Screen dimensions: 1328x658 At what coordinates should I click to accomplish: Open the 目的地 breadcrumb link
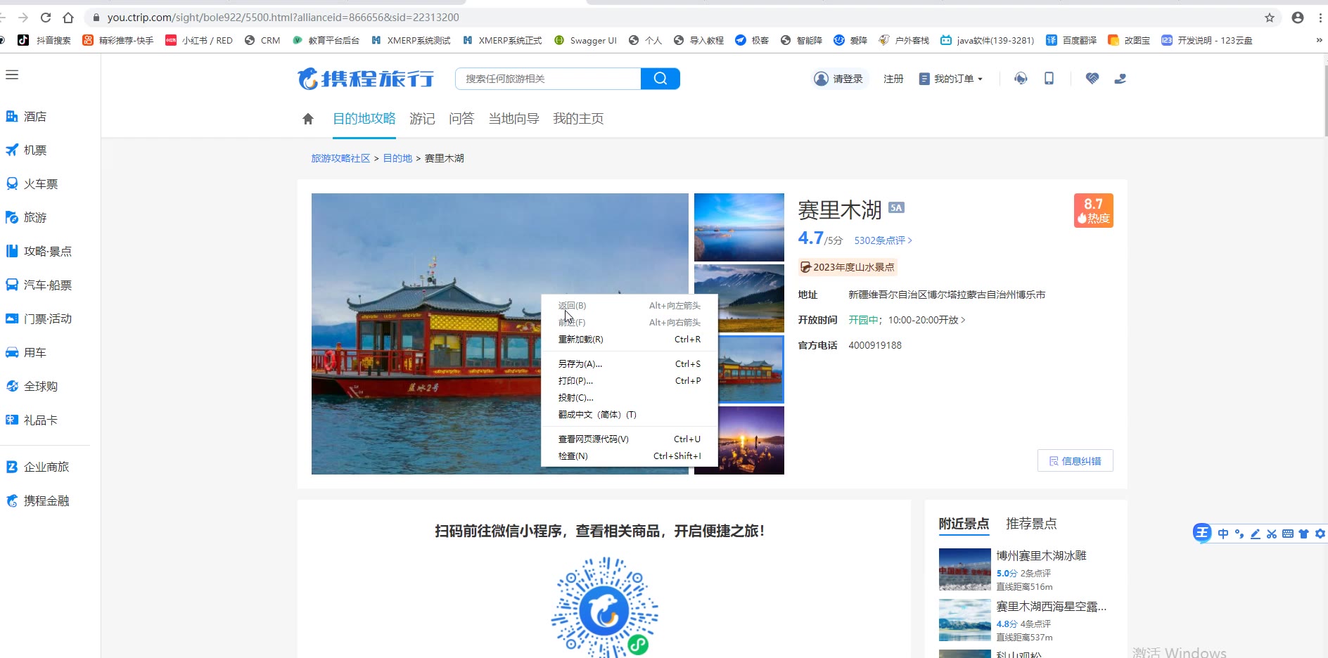pyautogui.click(x=397, y=158)
